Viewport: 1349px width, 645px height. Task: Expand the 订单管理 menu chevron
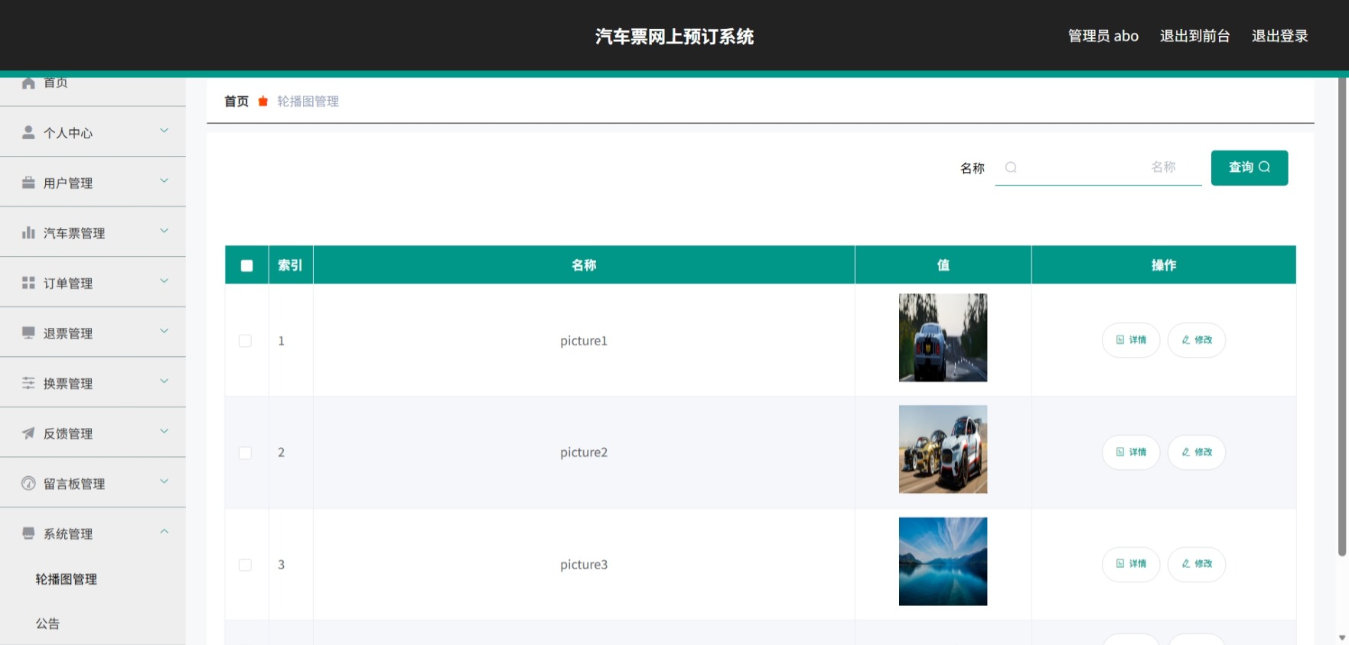click(x=164, y=281)
